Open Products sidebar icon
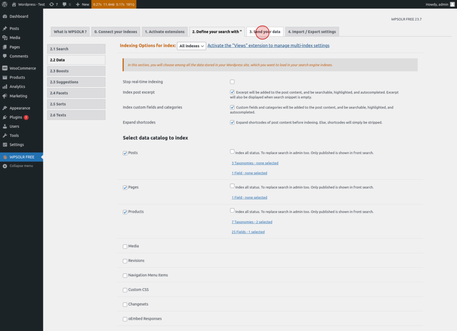The height and width of the screenshot is (331, 457). (4, 78)
